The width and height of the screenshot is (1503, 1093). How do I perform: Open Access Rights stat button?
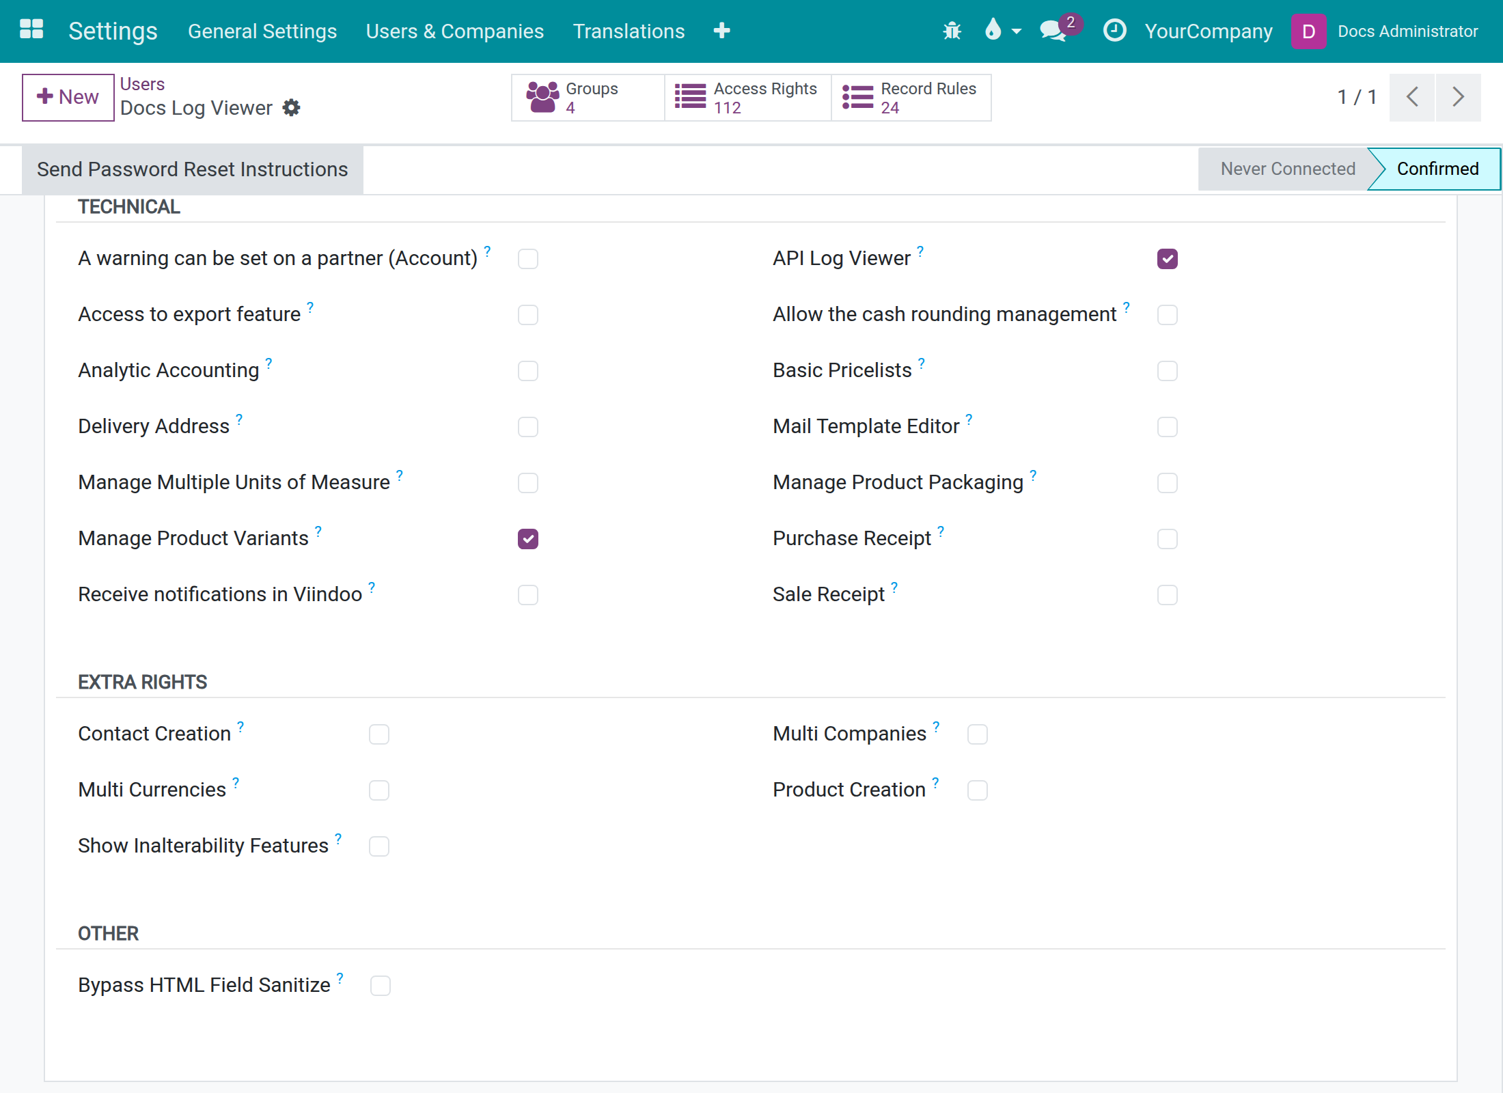point(747,98)
